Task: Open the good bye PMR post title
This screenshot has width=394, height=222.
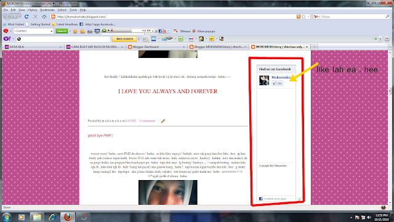Action: point(100,136)
